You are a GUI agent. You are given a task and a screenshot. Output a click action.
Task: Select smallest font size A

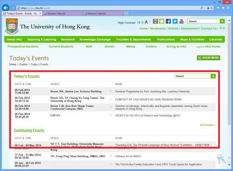139,23
